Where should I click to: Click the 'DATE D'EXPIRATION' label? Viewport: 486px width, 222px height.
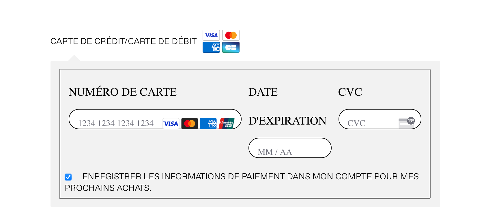point(287,107)
